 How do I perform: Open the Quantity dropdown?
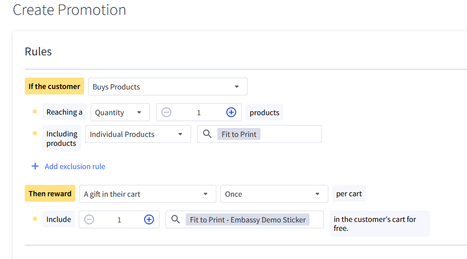pyautogui.click(x=120, y=112)
